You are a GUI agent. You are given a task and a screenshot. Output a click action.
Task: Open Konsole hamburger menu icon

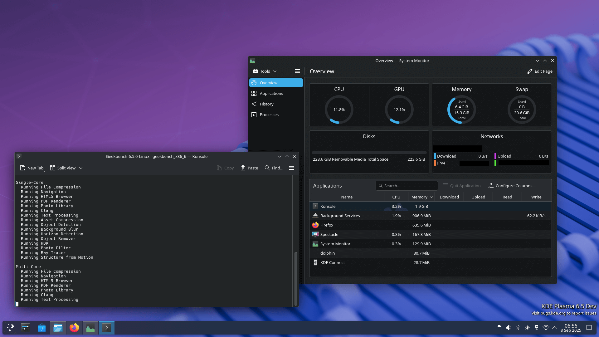point(291,168)
